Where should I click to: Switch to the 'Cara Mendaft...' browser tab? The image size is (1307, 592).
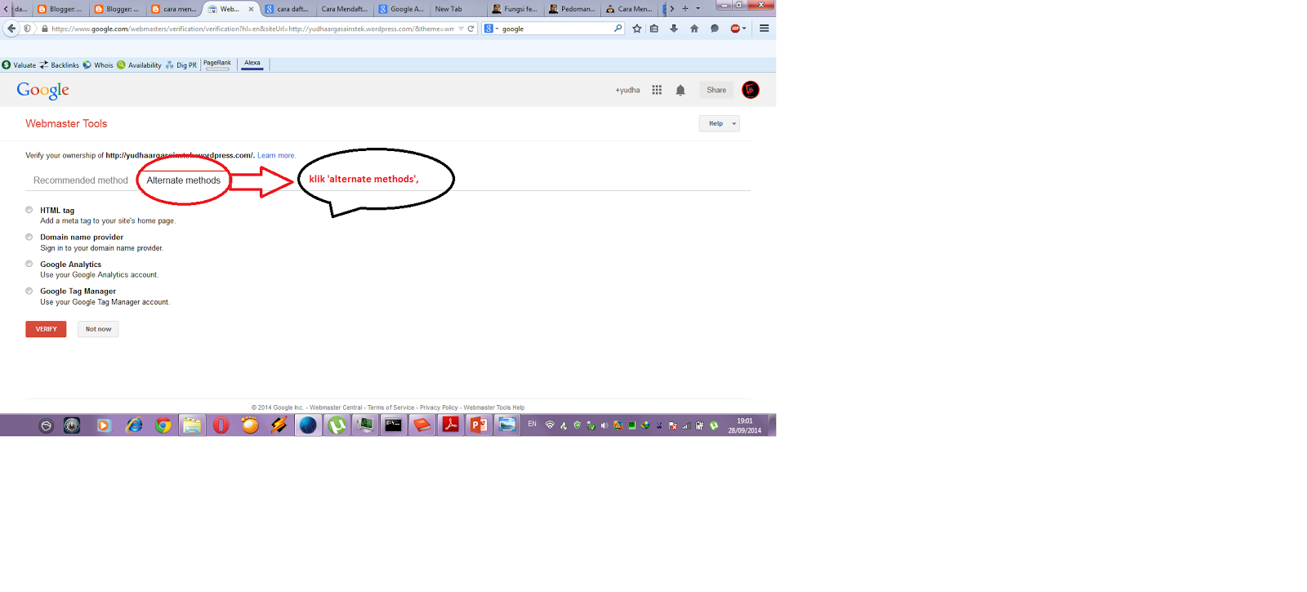344,9
